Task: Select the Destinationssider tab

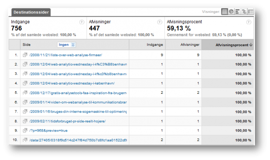Action: (x=31, y=12)
